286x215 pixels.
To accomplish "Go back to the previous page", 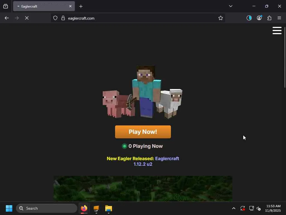I will [x=7, y=18].
